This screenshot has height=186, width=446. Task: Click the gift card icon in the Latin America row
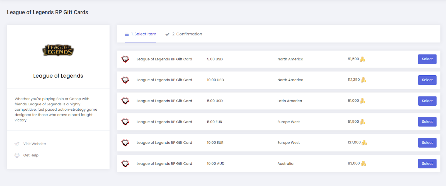[x=125, y=101]
